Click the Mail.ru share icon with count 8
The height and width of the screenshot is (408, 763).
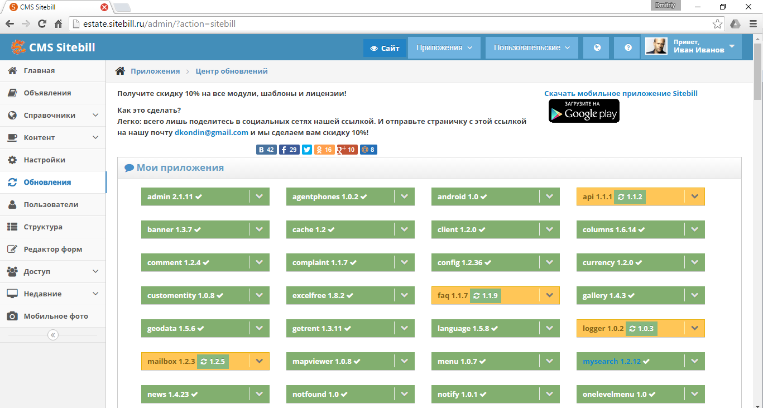368,150
